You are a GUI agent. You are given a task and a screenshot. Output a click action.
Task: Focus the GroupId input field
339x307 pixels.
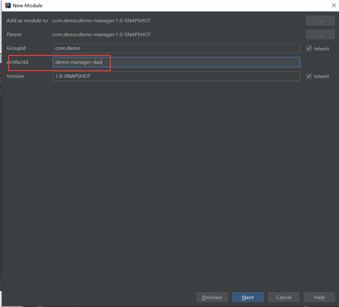pyautogui.click(x=176, y=48)
